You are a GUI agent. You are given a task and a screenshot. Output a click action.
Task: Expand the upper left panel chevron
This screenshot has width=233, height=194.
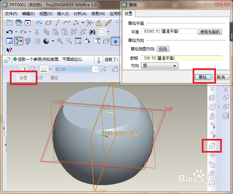[x=4, y=128]
